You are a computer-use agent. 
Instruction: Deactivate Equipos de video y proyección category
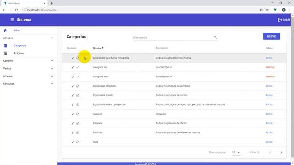click(78, 105)
